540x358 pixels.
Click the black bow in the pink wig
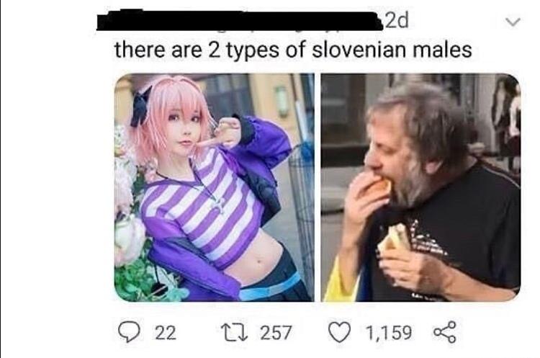coord(140,107)
